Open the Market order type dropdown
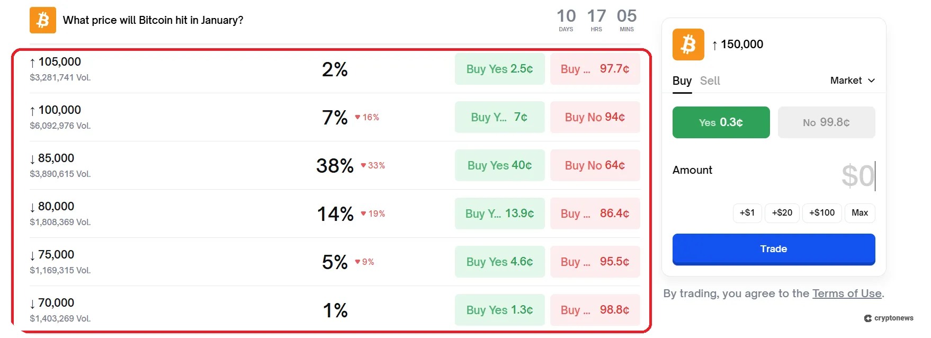This screenshot has height=338, width=931. coord(852,81)
